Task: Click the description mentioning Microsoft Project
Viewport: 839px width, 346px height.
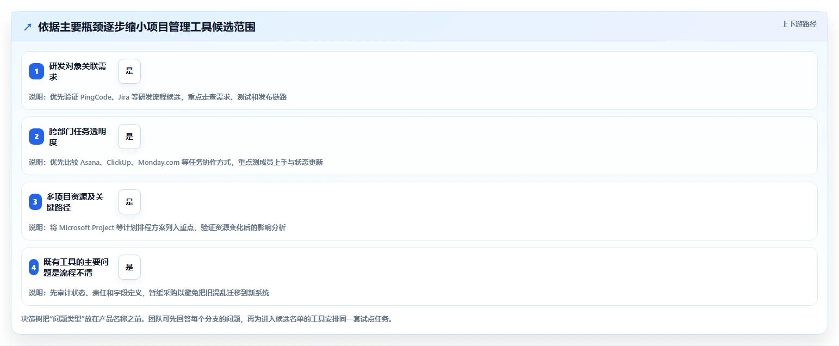Action: point(157,228)
